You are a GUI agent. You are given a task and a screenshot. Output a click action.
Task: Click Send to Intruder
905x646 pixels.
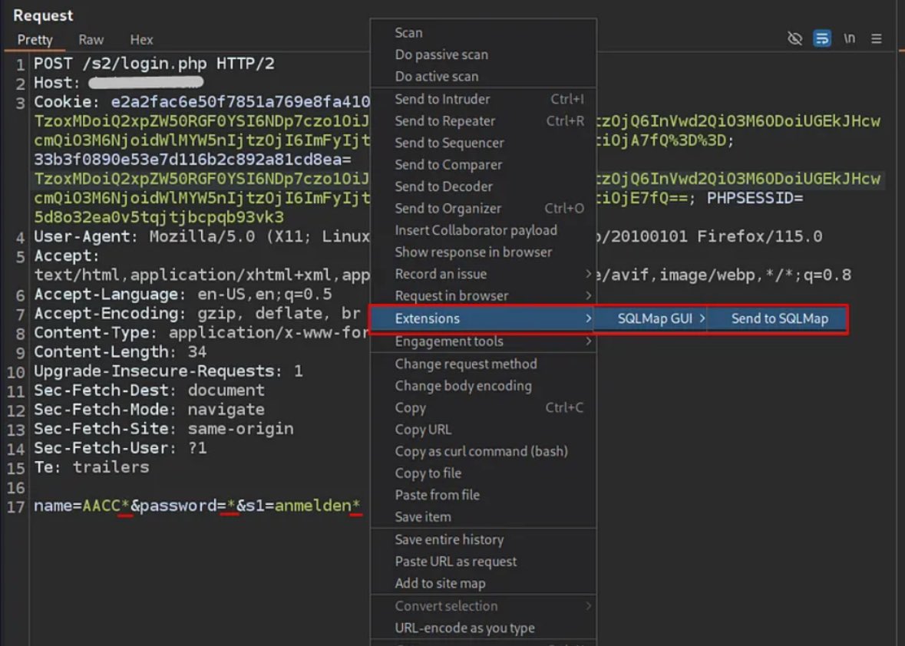pyautogui.click(x=483, y=99)
